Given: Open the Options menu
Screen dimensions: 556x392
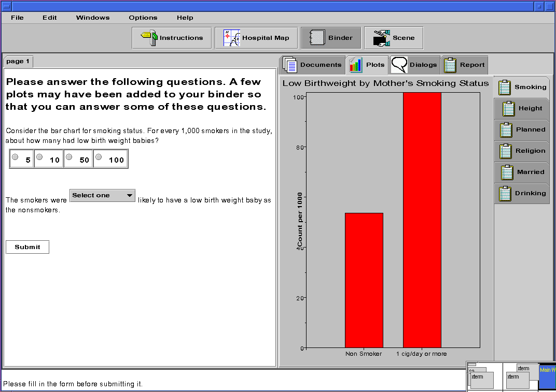Looking at the screenshot, I should point(143,18).
